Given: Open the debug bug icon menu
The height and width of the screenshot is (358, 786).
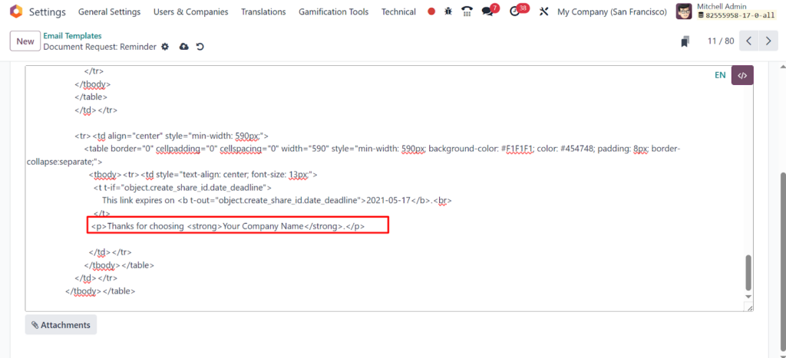Looking at the screenshot, I should click(x=448, y=11).
